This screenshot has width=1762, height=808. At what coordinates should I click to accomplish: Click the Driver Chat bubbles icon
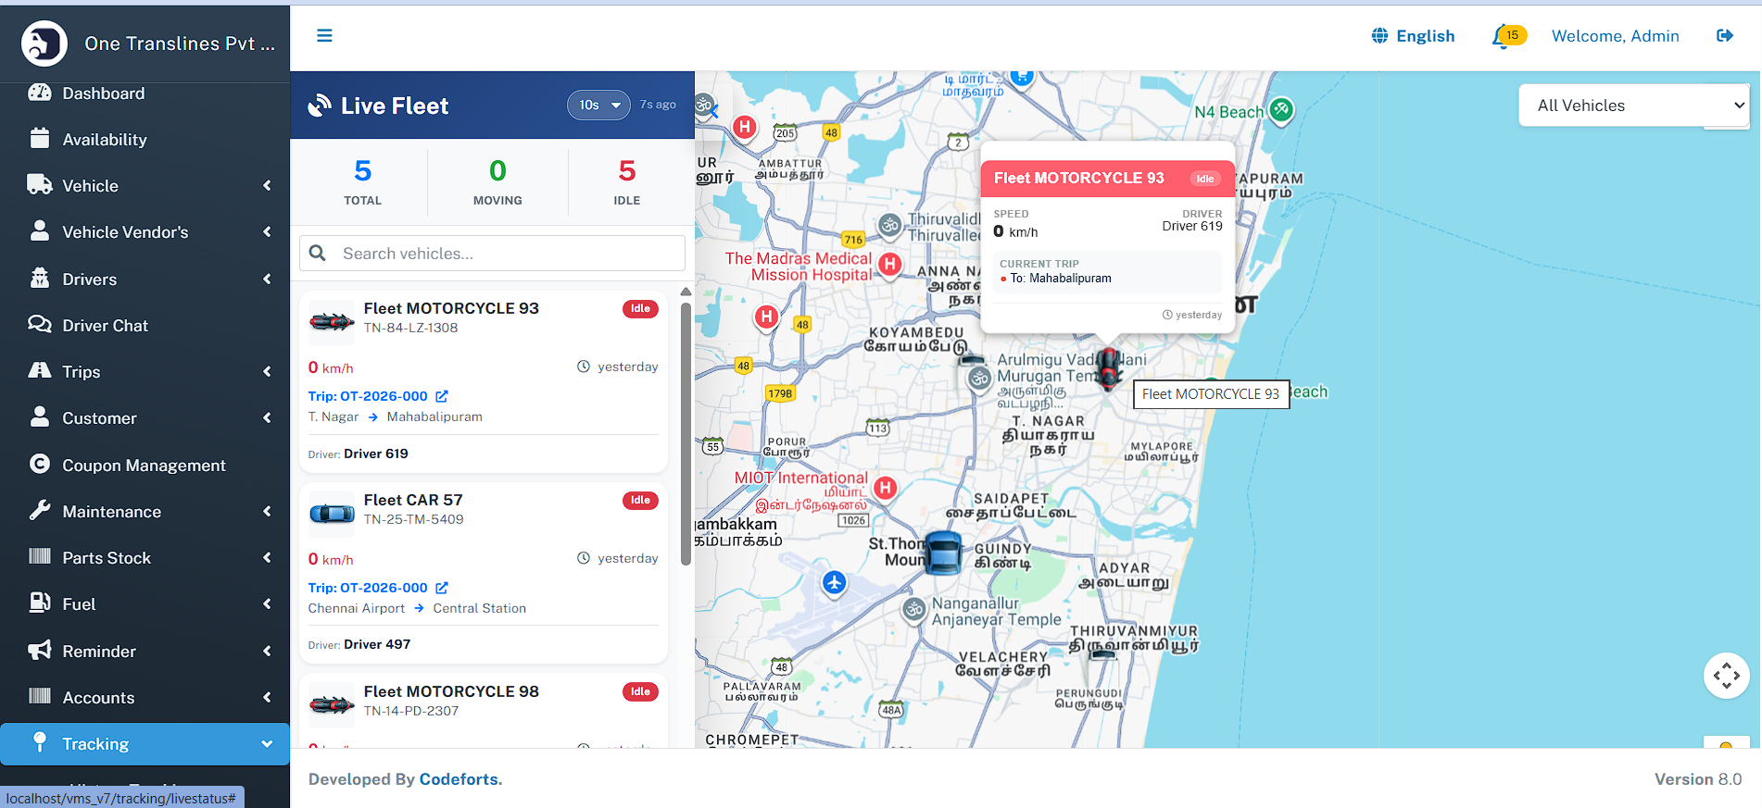click(40, 324)
